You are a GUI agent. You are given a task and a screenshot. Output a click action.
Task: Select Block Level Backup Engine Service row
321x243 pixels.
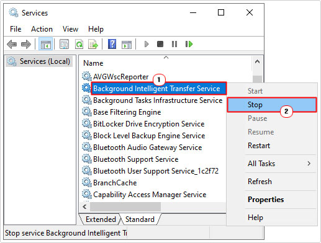[x=149, y=136]
